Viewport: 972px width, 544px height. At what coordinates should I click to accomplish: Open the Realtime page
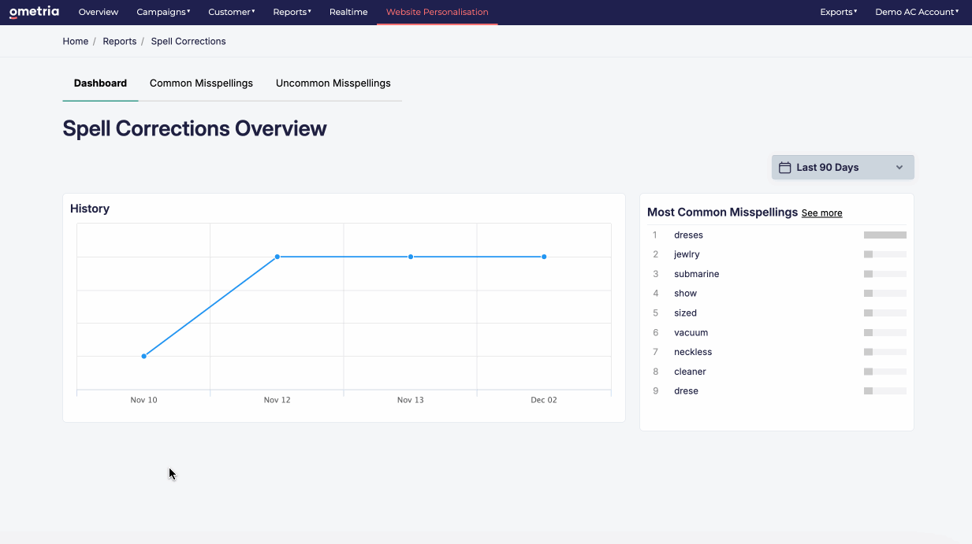point(348,12)
